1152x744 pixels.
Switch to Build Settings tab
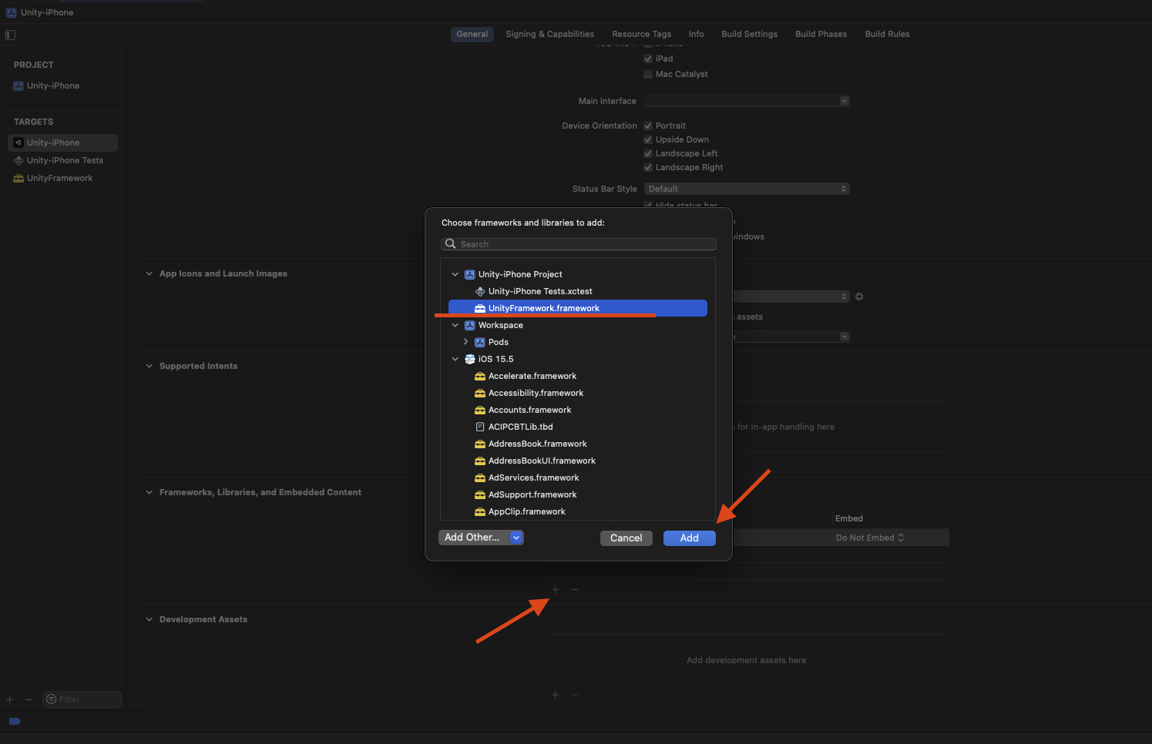tap(749, 34)
